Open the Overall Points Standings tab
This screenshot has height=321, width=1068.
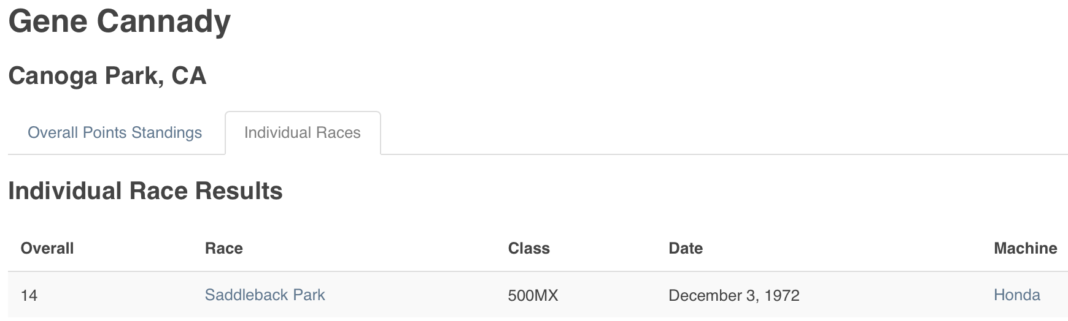point(115,133)
